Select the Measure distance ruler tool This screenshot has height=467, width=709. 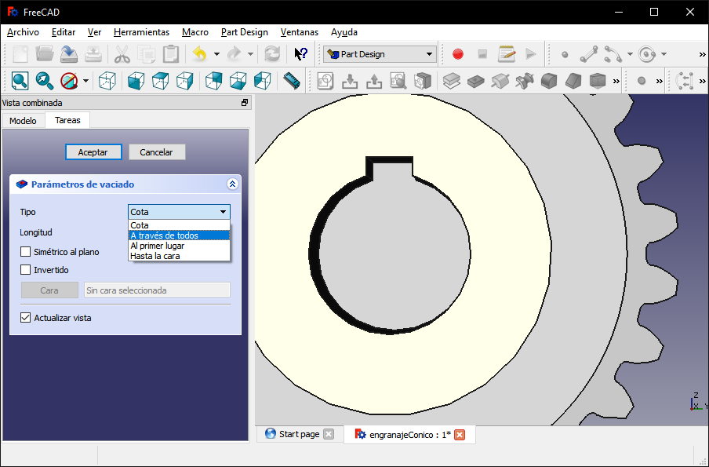click(x=292, y=80)
